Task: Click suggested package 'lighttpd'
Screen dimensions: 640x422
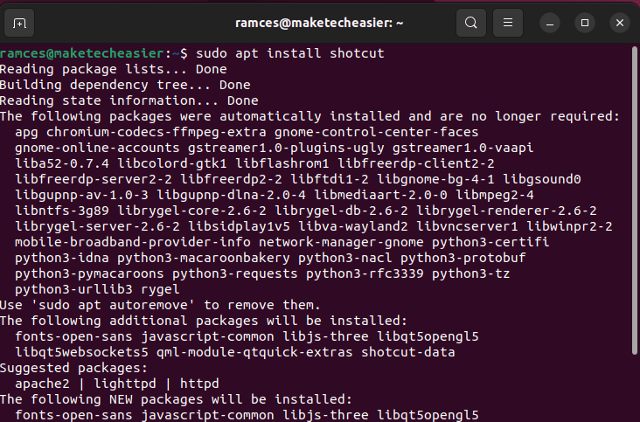Action: pyautogui.click(x=125, y=384)
